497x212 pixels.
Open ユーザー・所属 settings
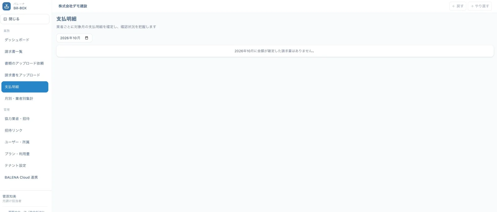pyautogui.click(x=25, y=142)
